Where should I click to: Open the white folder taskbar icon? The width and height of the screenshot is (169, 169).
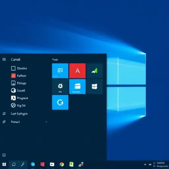(x=52, y=164)
